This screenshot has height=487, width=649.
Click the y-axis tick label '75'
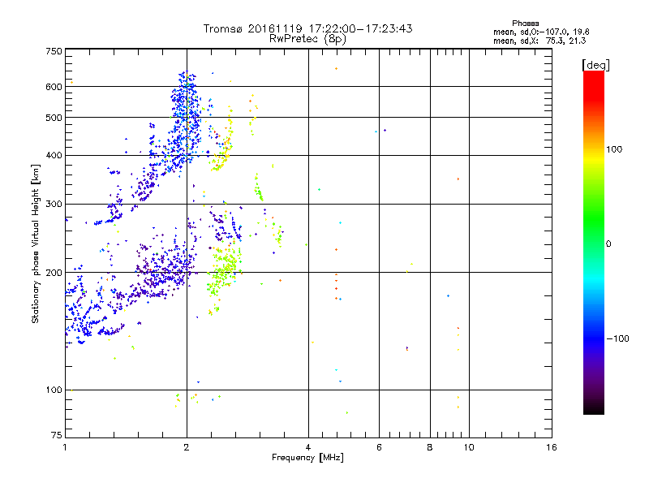coord(57,435)
